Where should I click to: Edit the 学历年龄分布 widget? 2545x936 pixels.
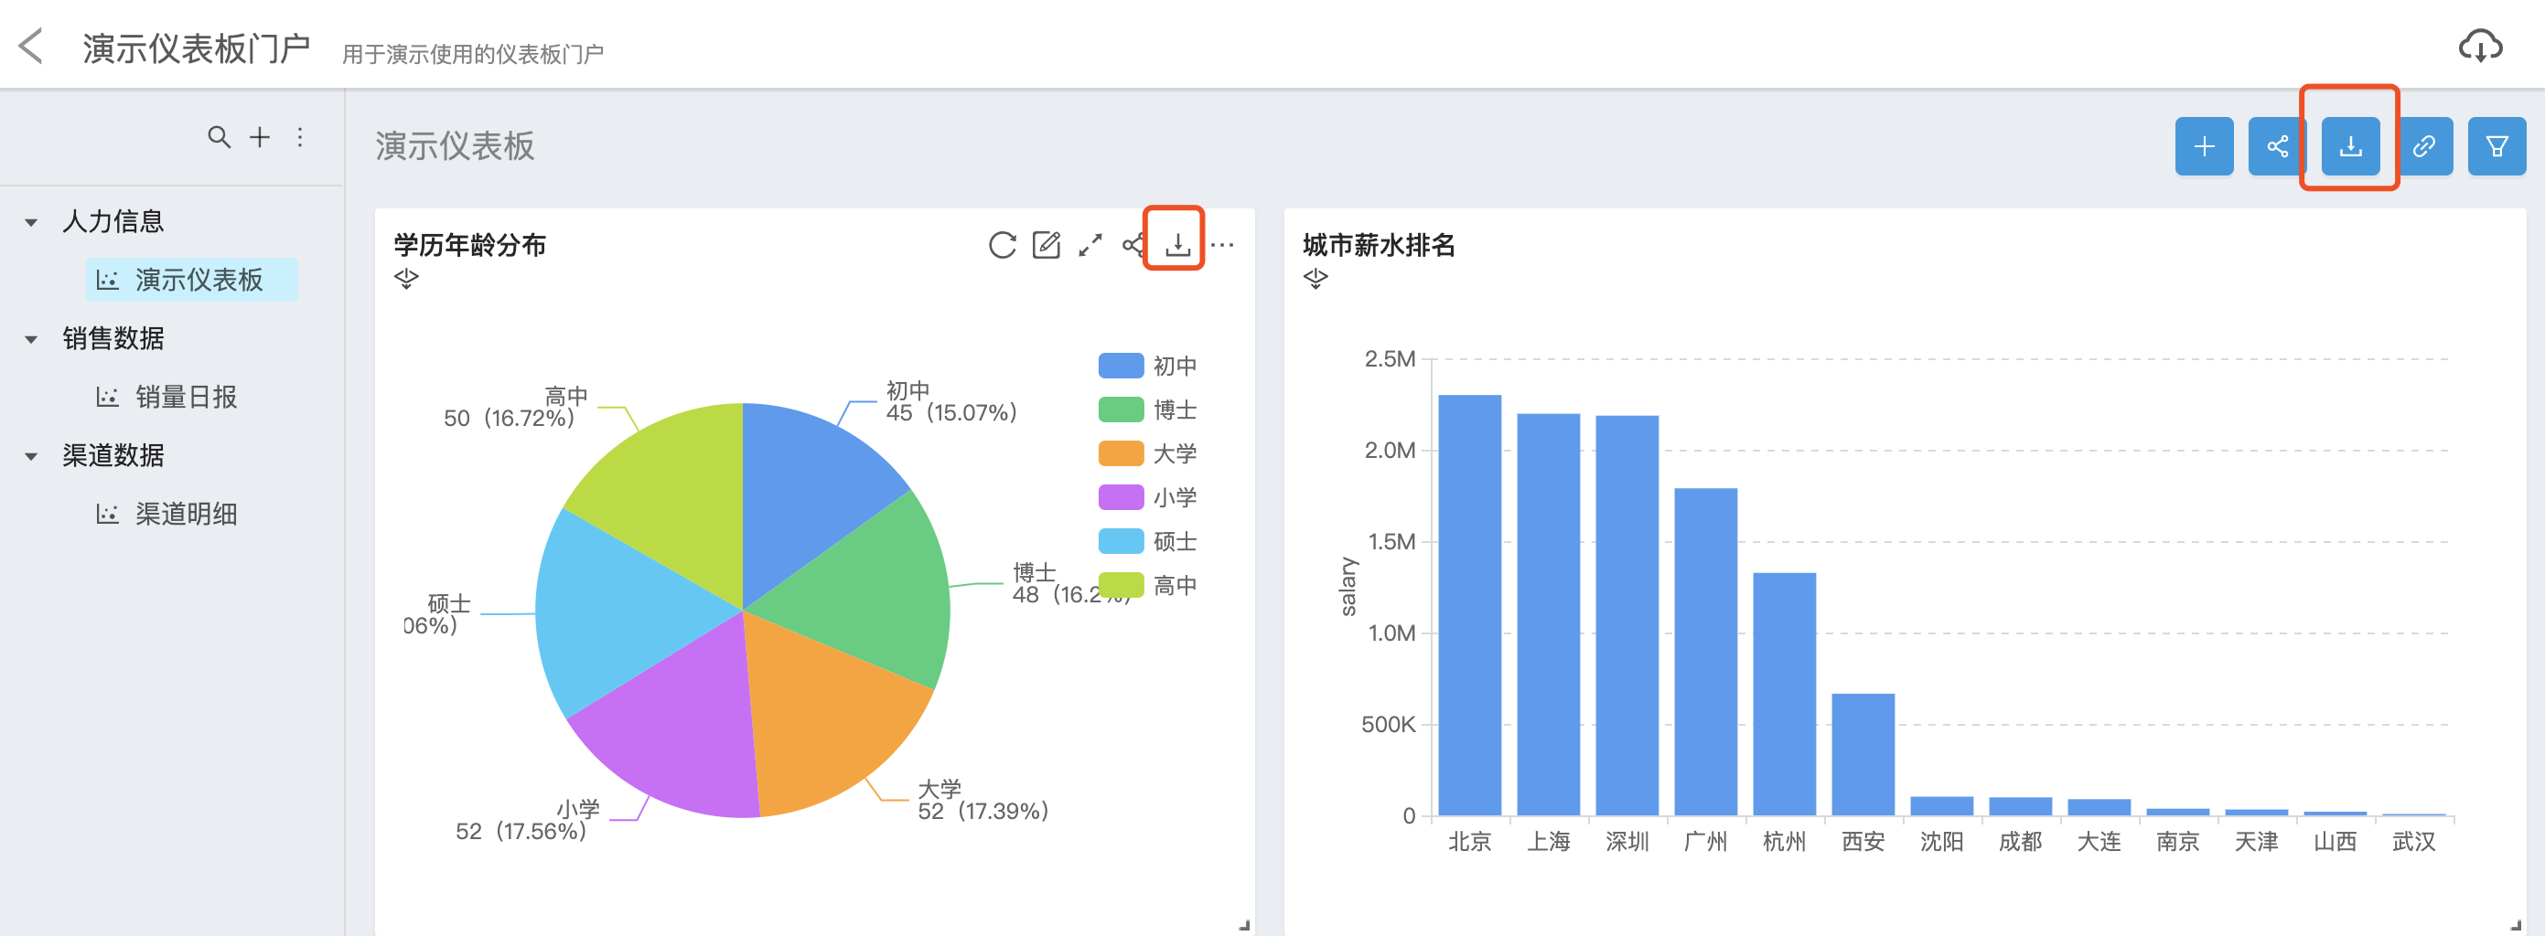(1046, 245)
